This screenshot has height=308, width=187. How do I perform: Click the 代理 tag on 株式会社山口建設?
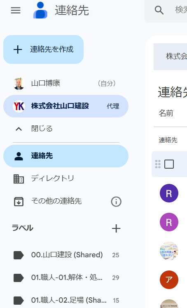(x=113, y=106)
